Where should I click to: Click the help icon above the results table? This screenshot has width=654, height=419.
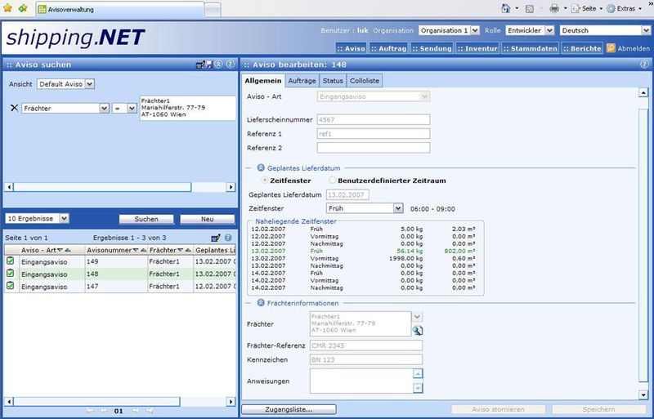[228, 238]
